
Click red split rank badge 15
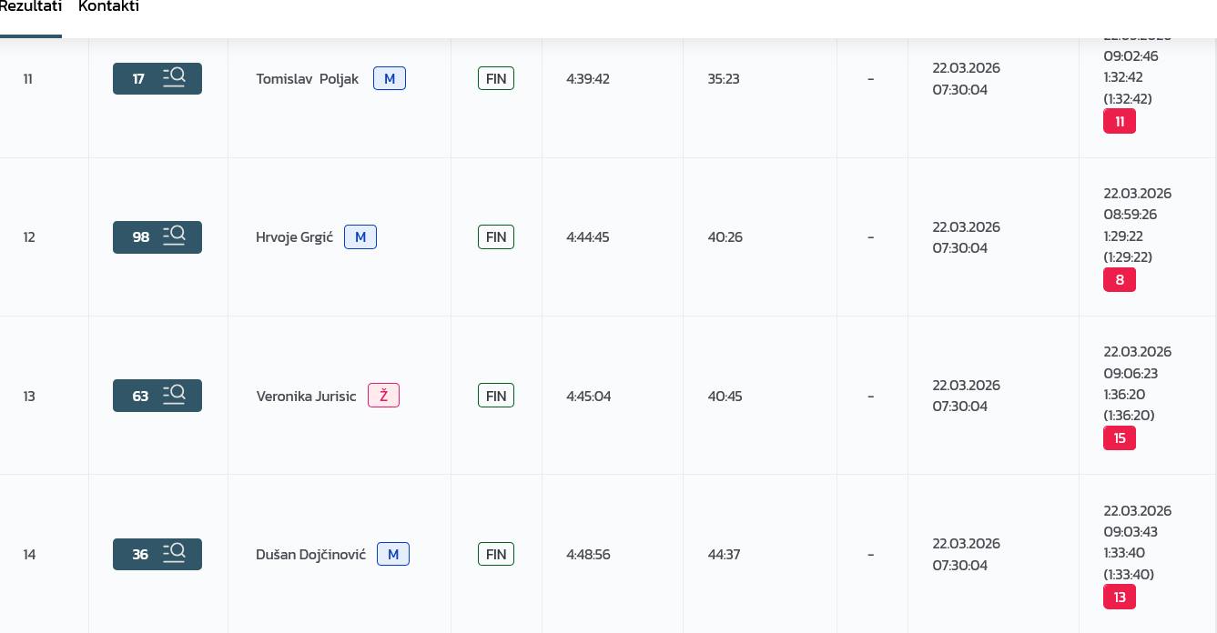point(1119,438)
